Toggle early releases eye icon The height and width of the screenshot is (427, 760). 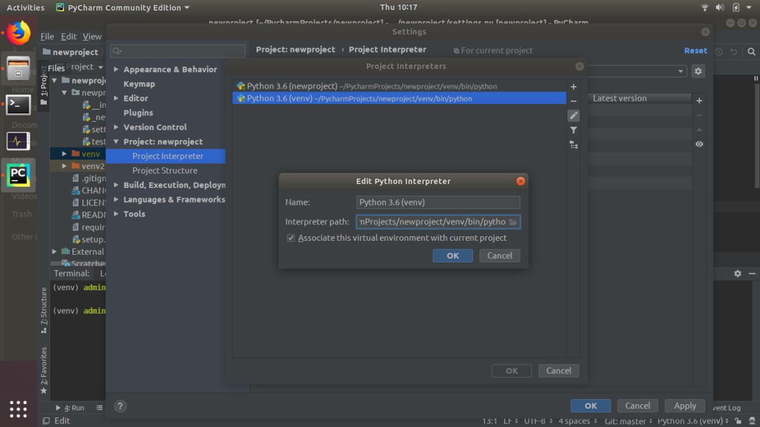[699, 144]
